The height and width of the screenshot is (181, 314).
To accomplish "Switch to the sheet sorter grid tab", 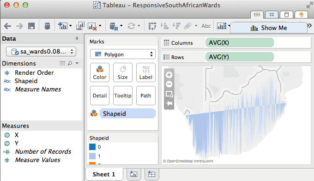I will [x=272, y=15].
